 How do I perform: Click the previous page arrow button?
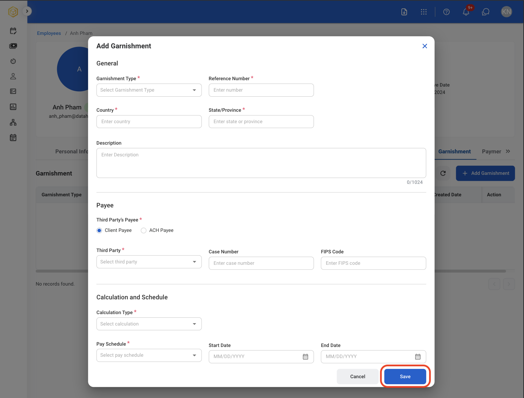point(494,284)
